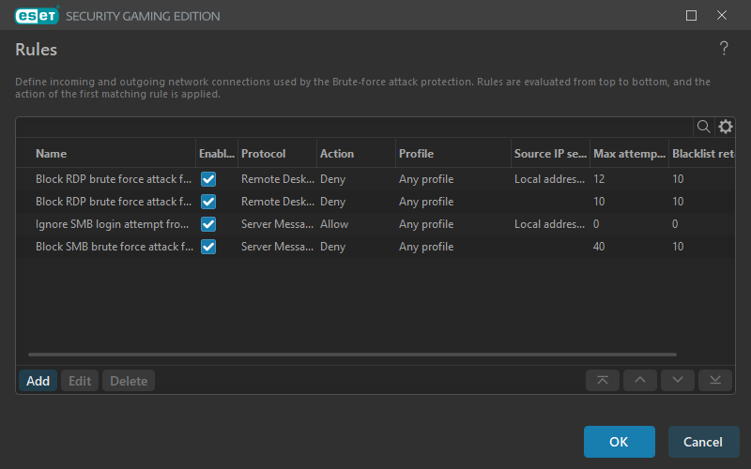Close the ESET Rules window

pyautogui.click(x=722, y=15)
